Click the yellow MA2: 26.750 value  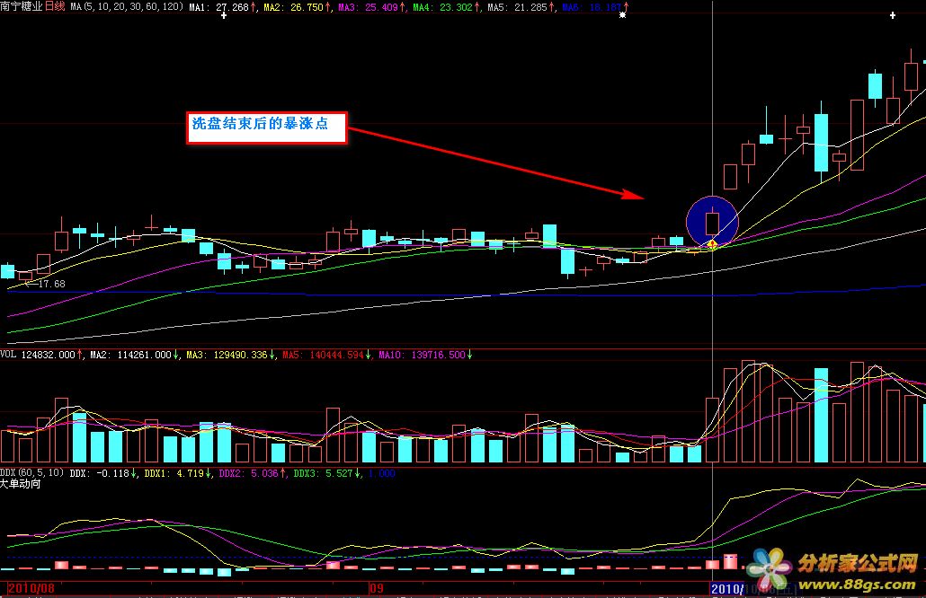coord(298,7)
